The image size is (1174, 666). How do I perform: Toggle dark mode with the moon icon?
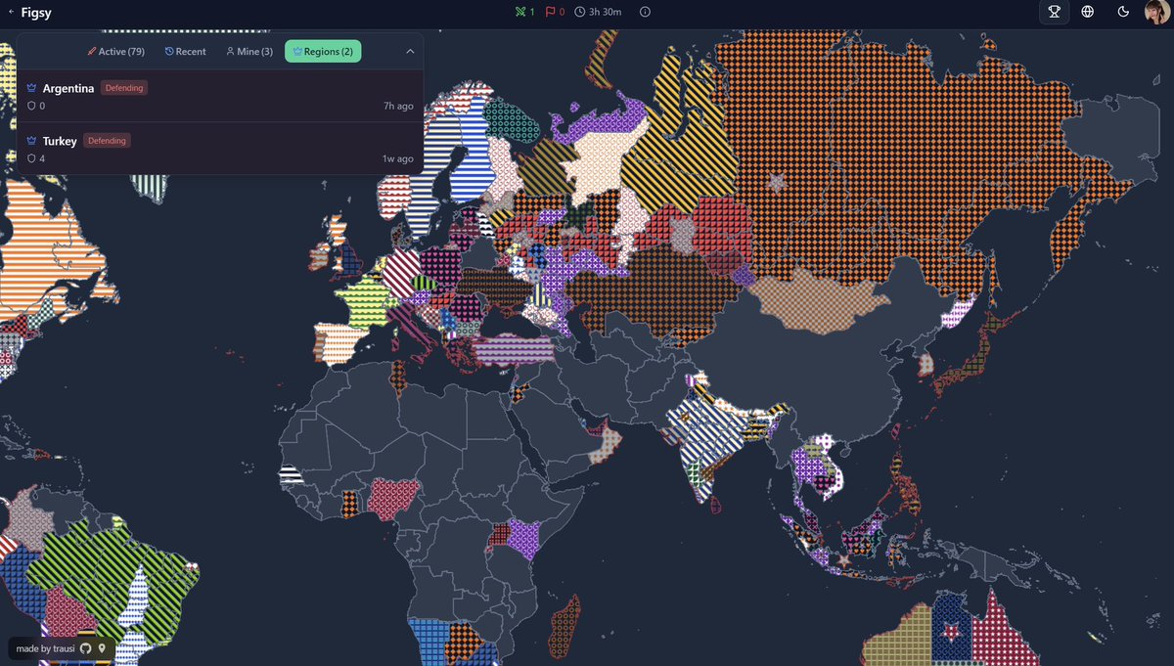point(1123,12)
